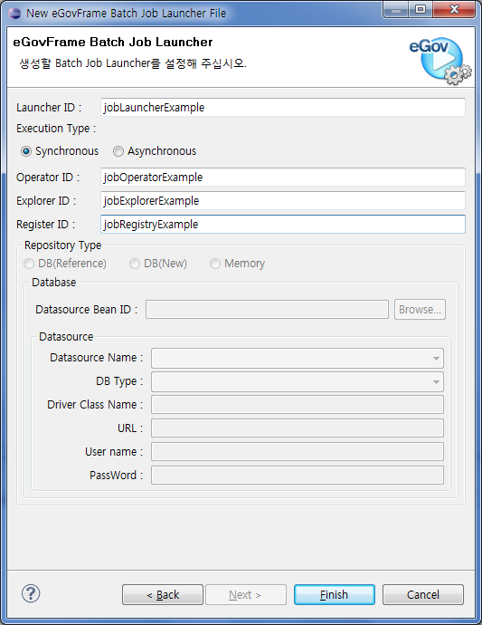The height and width of the screenshot is (625, 482).
Task: Click the Launcher ID text field
Action: (x=283, y=108)
